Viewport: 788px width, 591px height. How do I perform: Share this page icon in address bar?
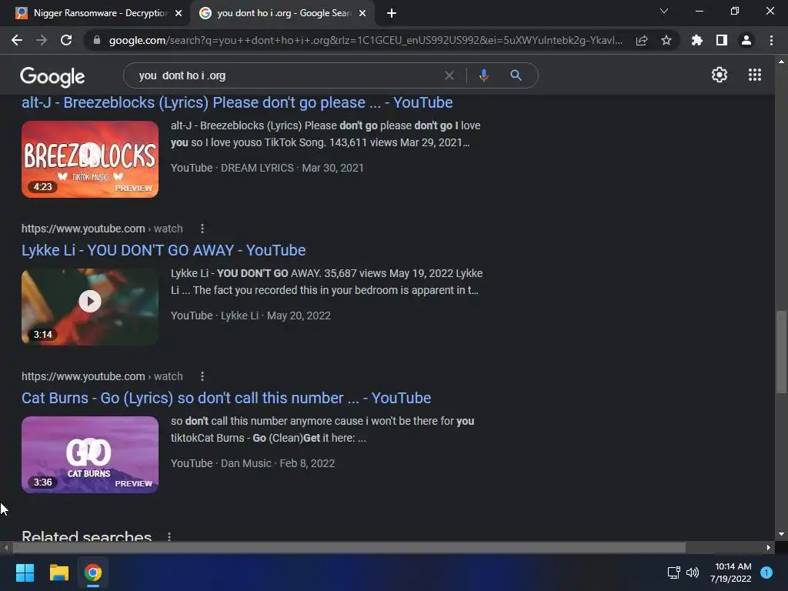642,40
